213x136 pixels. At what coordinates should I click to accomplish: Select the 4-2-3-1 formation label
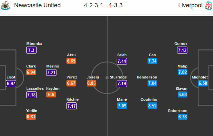click(x=93, y=5)
